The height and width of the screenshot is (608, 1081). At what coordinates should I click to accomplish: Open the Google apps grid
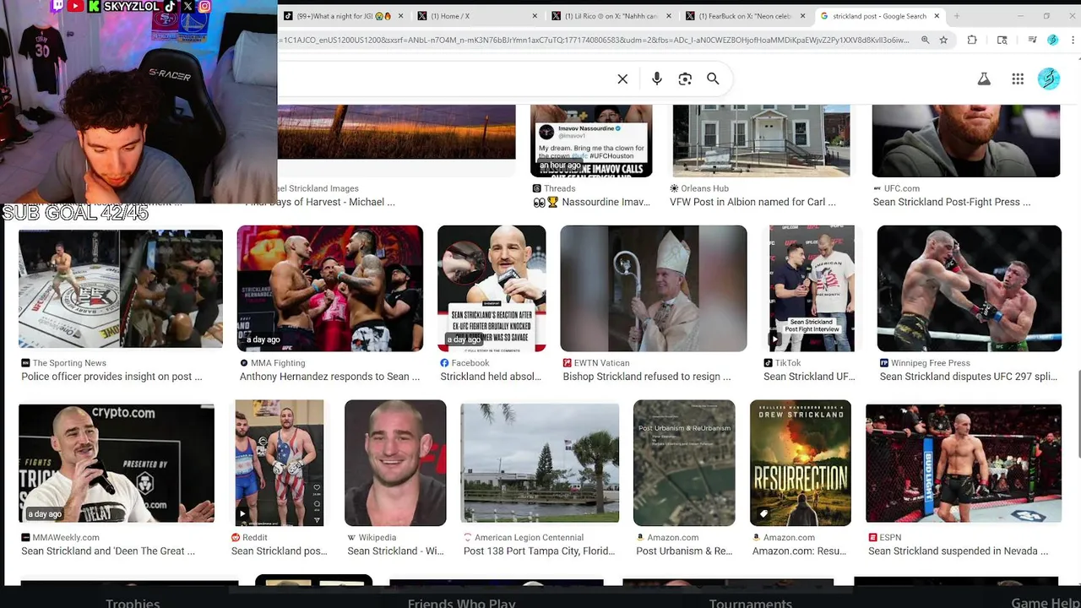point(1018,79)
